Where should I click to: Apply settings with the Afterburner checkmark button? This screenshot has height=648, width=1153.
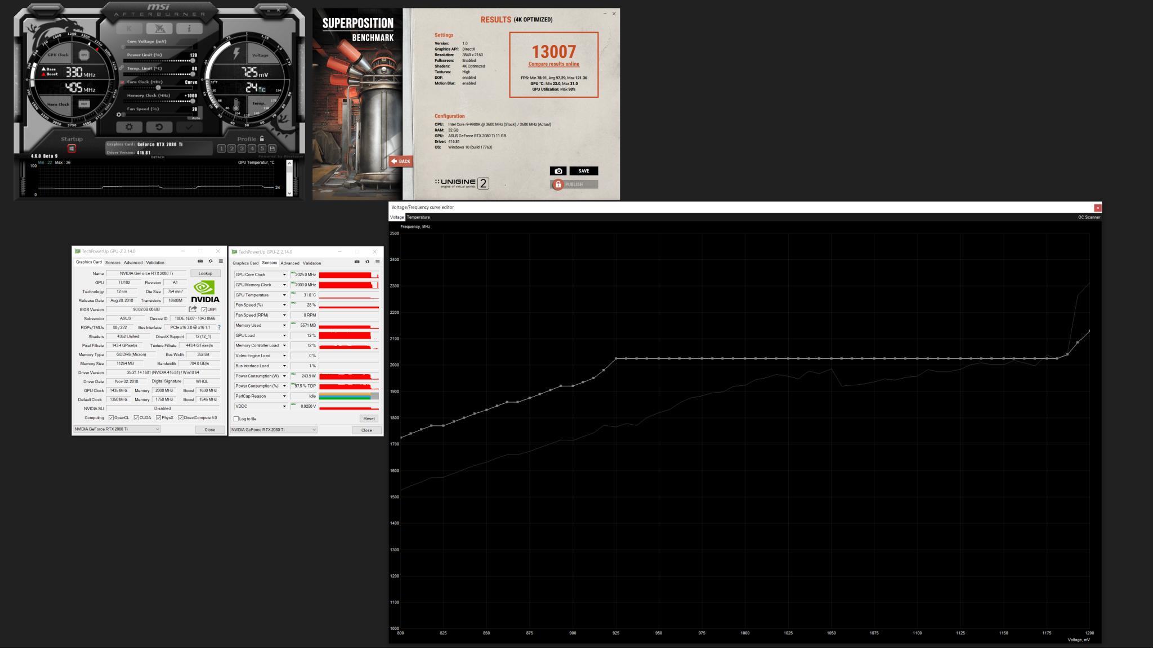click(189, 127)
